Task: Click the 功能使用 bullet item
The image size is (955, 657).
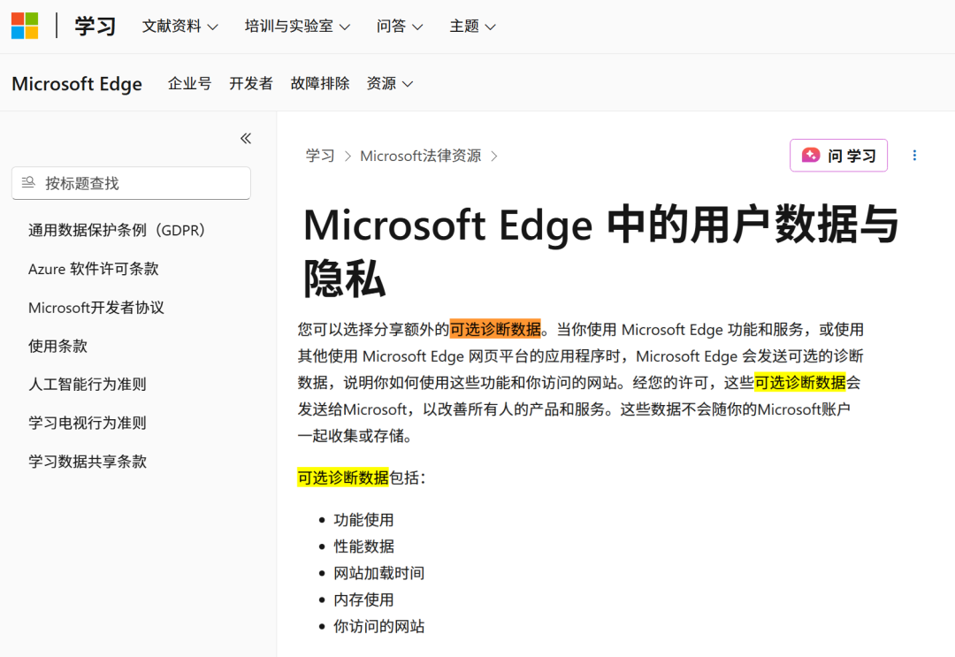Action: point(363,520)
